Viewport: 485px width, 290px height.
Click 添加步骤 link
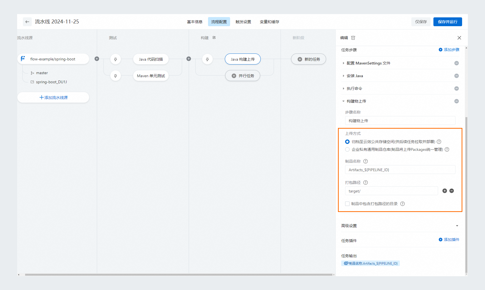point(449,50)
